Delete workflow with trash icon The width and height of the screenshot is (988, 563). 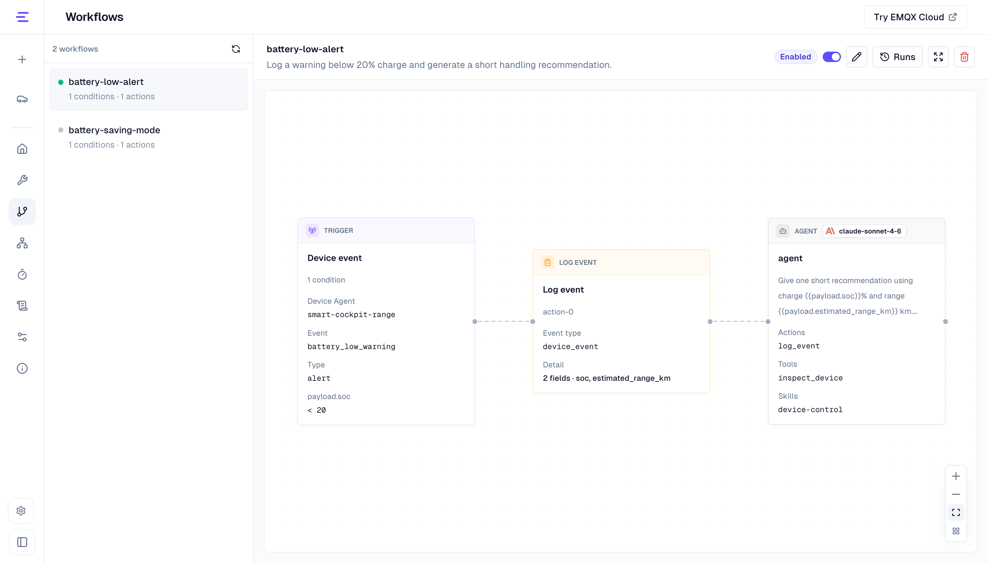point(964,57)
